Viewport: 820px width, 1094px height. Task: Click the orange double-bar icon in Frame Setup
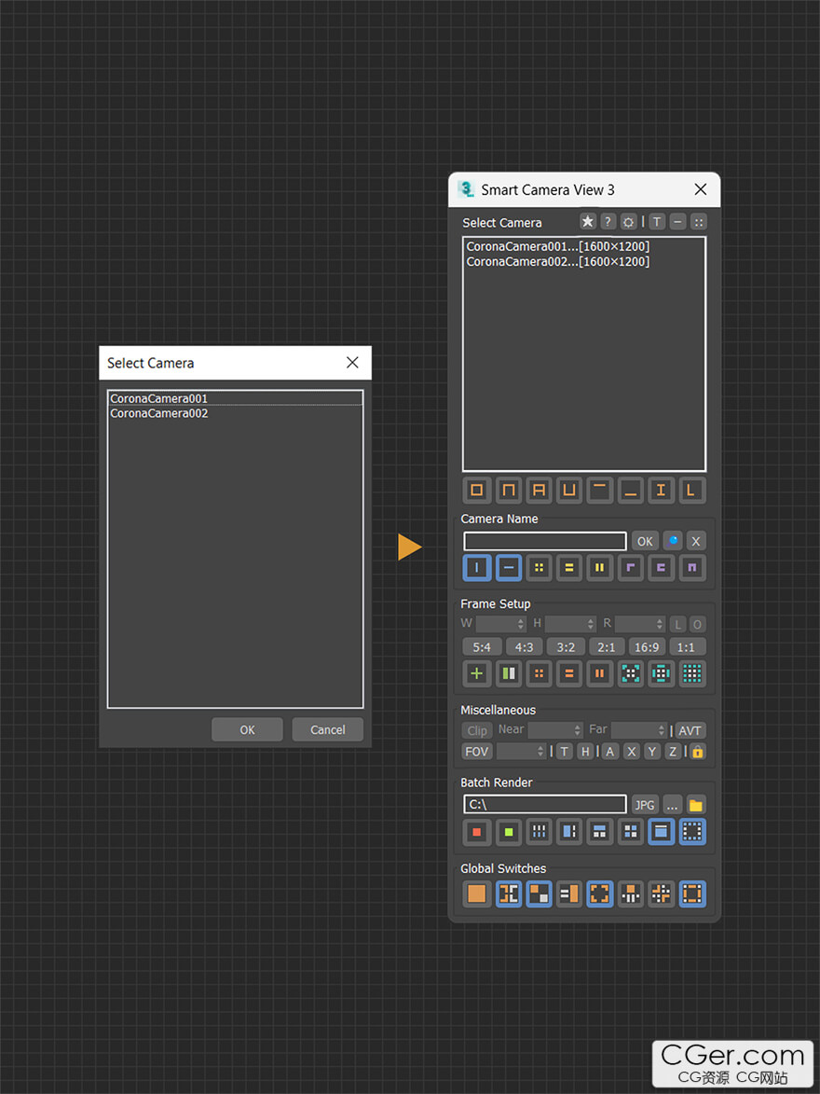600,673
